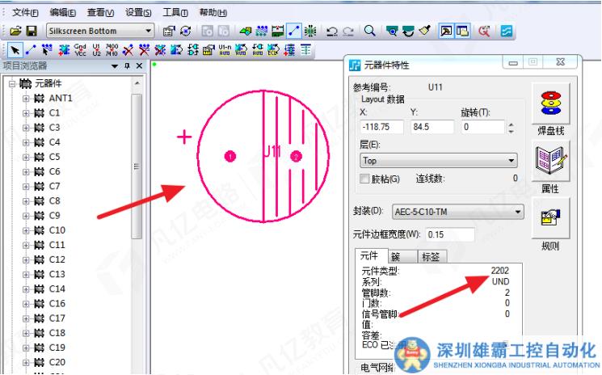Click the rotation (旋转) spinner up arrow
The image size is (602, 375).
coord(510,124)
